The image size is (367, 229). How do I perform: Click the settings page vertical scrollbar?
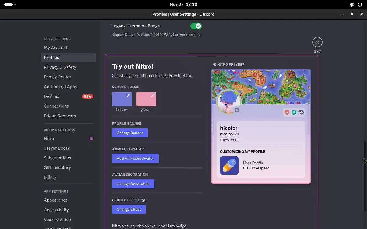(x=365, y=176)
